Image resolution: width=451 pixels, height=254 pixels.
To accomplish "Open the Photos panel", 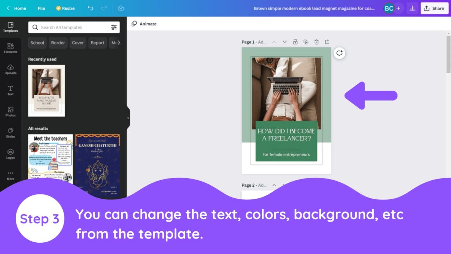I will [x=10, y=111].
